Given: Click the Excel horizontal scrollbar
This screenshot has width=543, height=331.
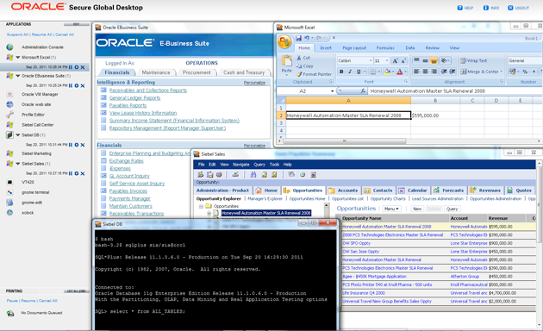Looking at the screenshot, I should (x=345, y=141).
